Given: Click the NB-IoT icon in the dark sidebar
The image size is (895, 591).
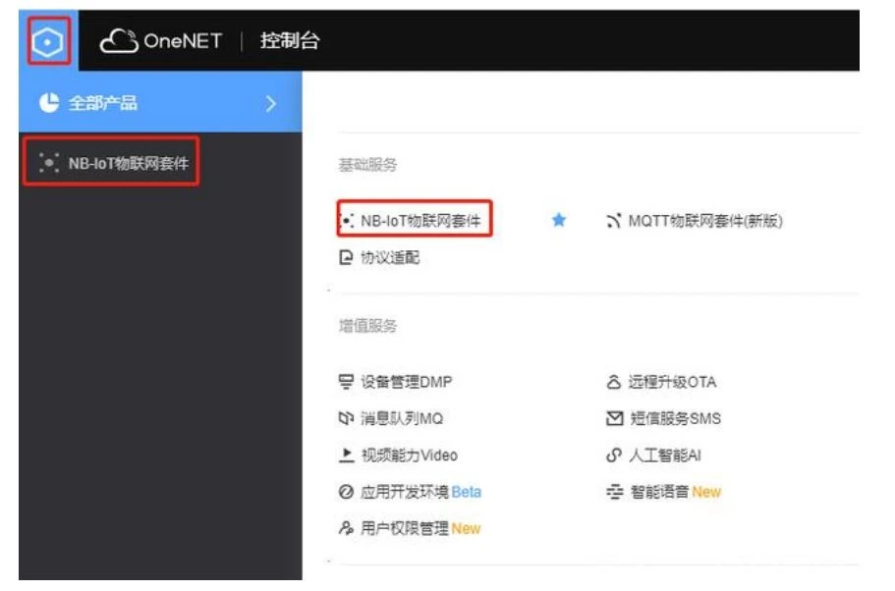Looking at the screenshot, I should (49, 163).
